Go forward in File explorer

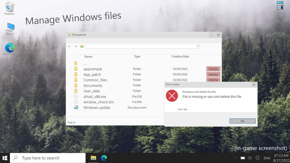point(76,46)
